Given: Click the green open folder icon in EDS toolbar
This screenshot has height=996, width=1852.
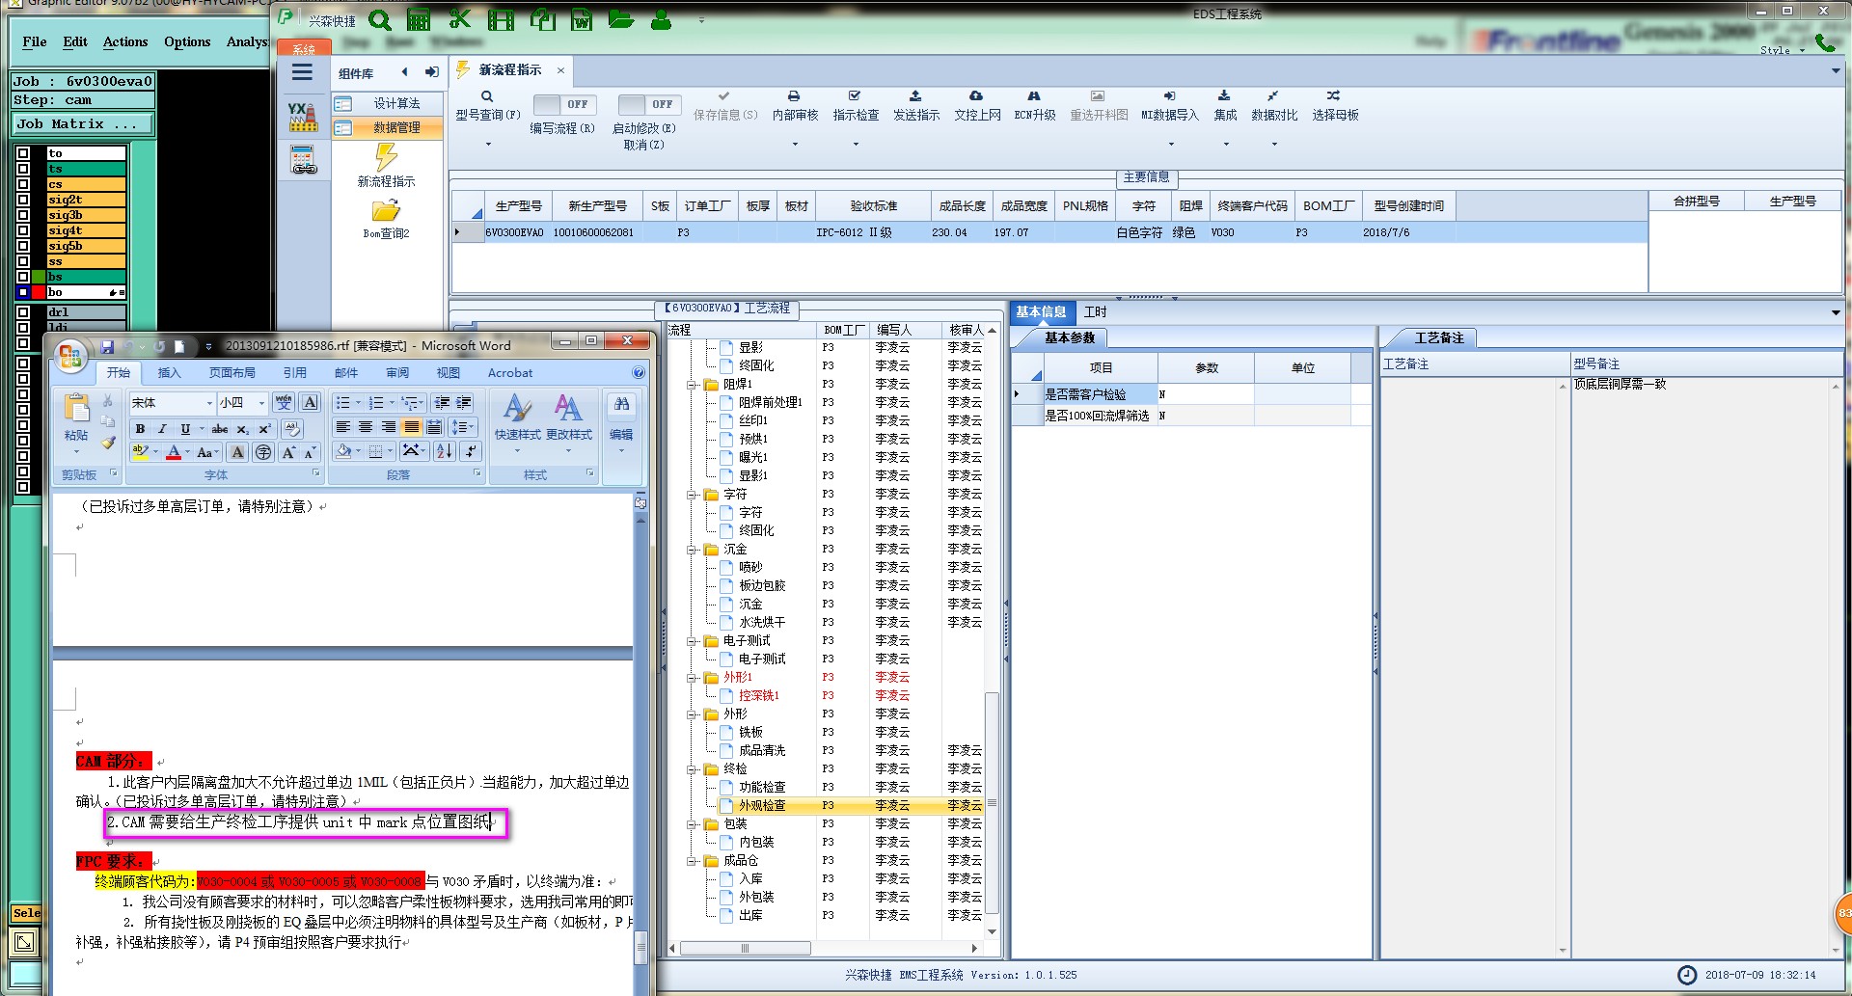Looking at the screenshot, I should pyautogui.click(x=621, y=19).
